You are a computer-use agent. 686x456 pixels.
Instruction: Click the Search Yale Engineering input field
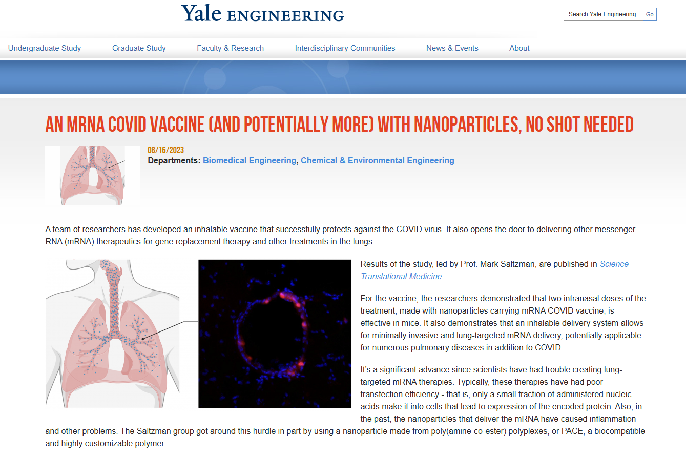pos(603,14)
